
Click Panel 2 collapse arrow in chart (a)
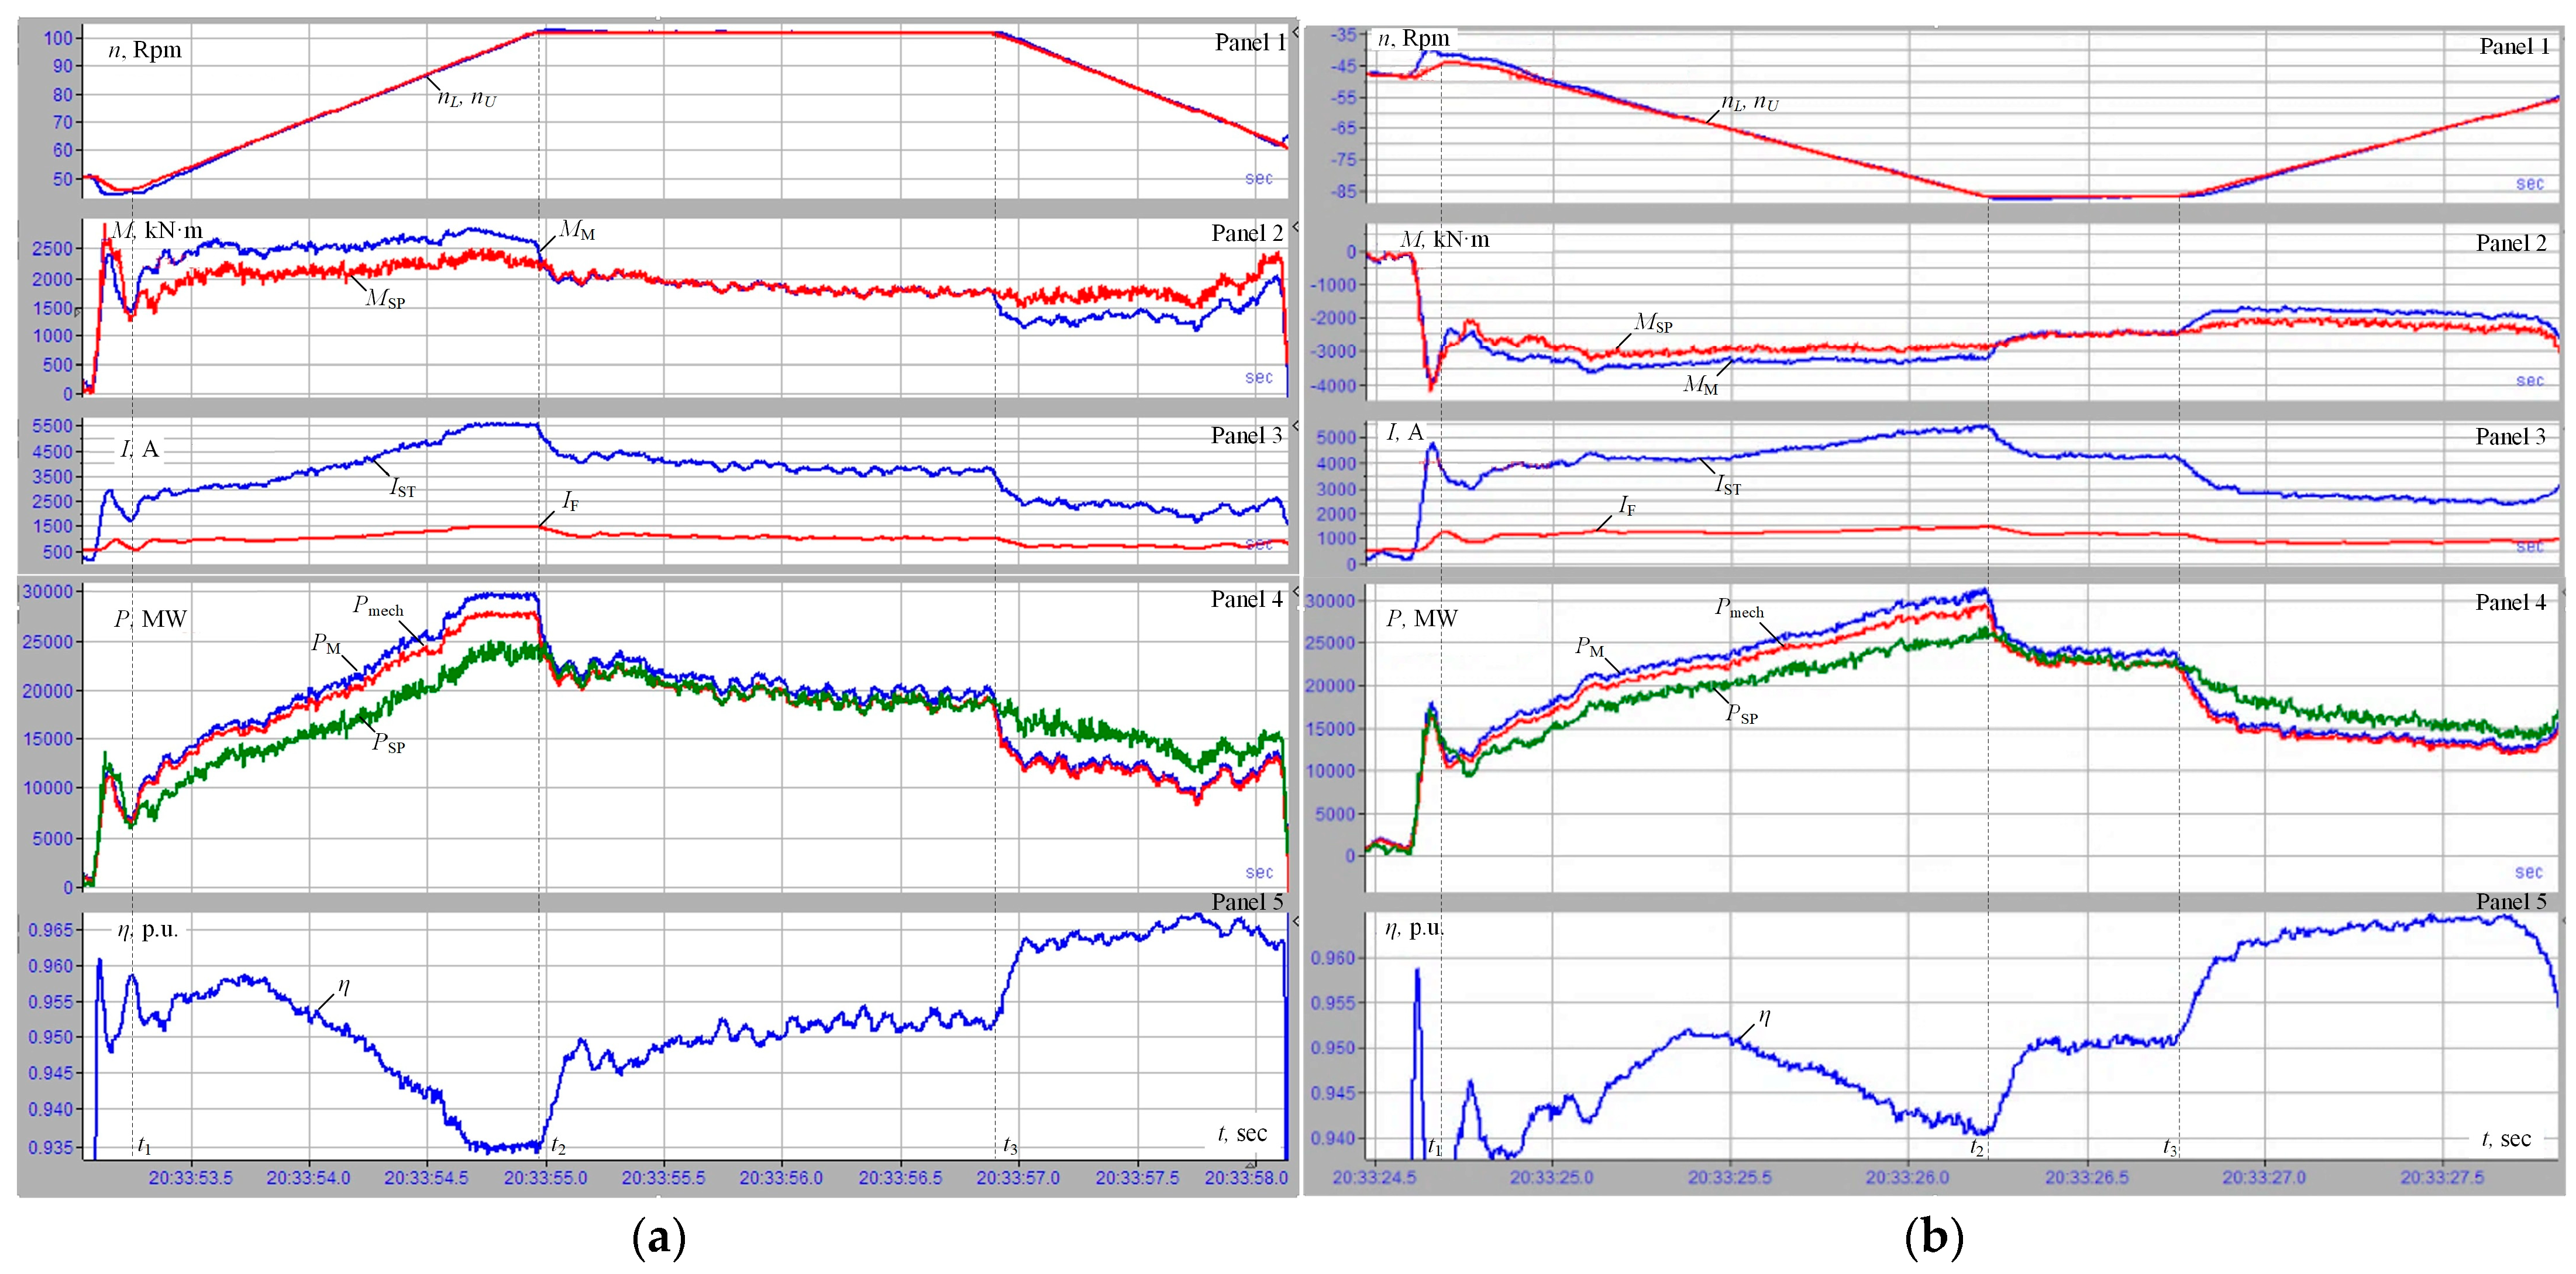(1295, 228)
